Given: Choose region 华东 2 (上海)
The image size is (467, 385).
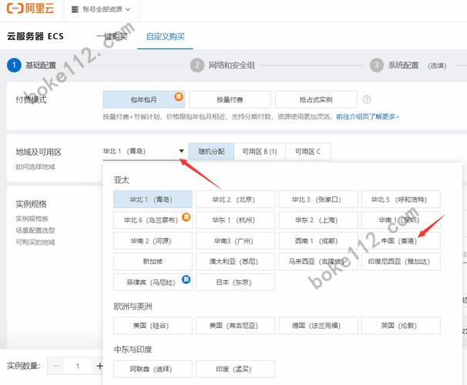Looking at the screenshot, I should pos(318,220).
